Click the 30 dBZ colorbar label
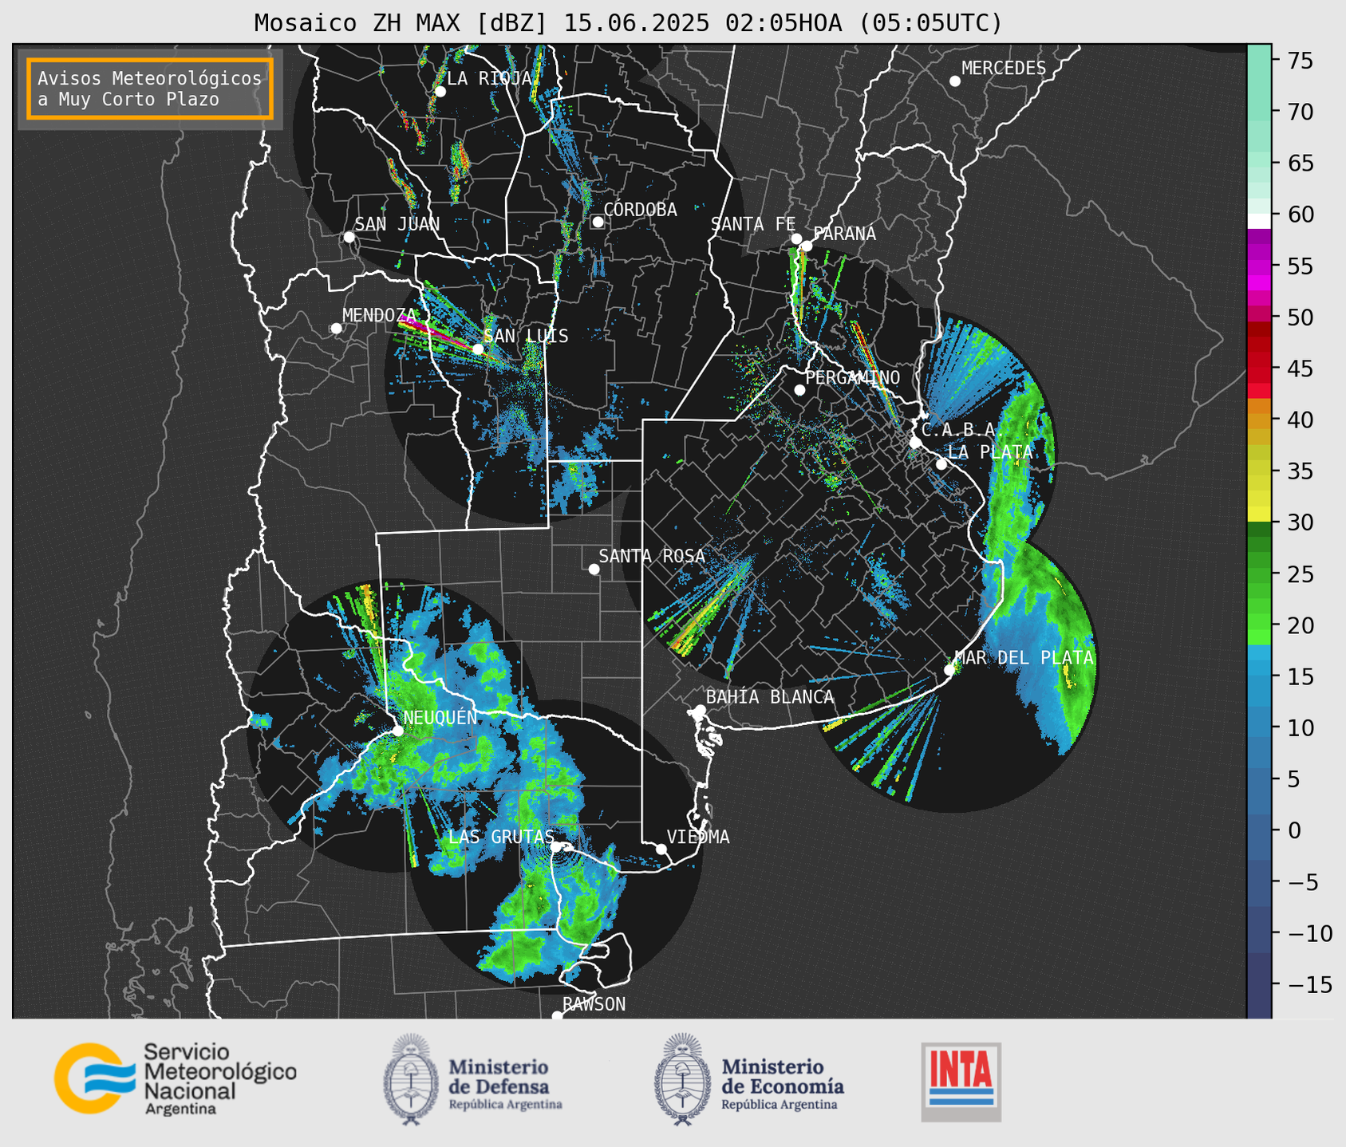 [1300, 522]
